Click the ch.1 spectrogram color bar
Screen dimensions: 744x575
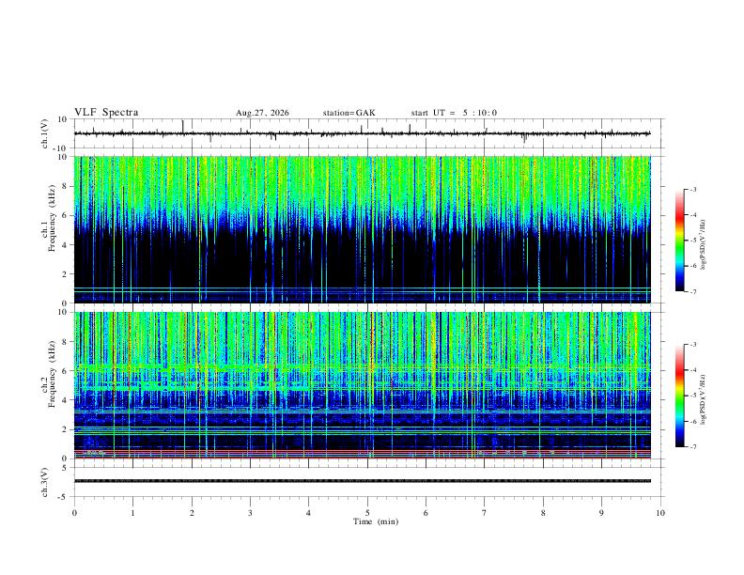coord(679,241)
